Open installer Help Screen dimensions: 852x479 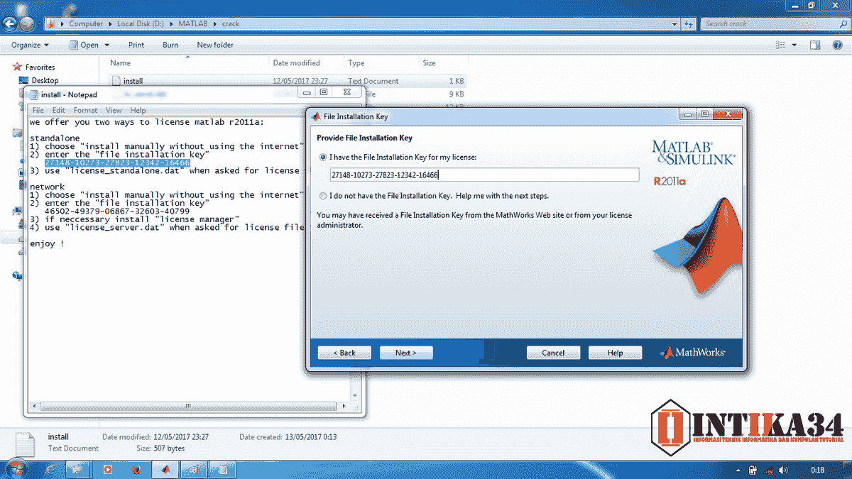click(616, 353)
